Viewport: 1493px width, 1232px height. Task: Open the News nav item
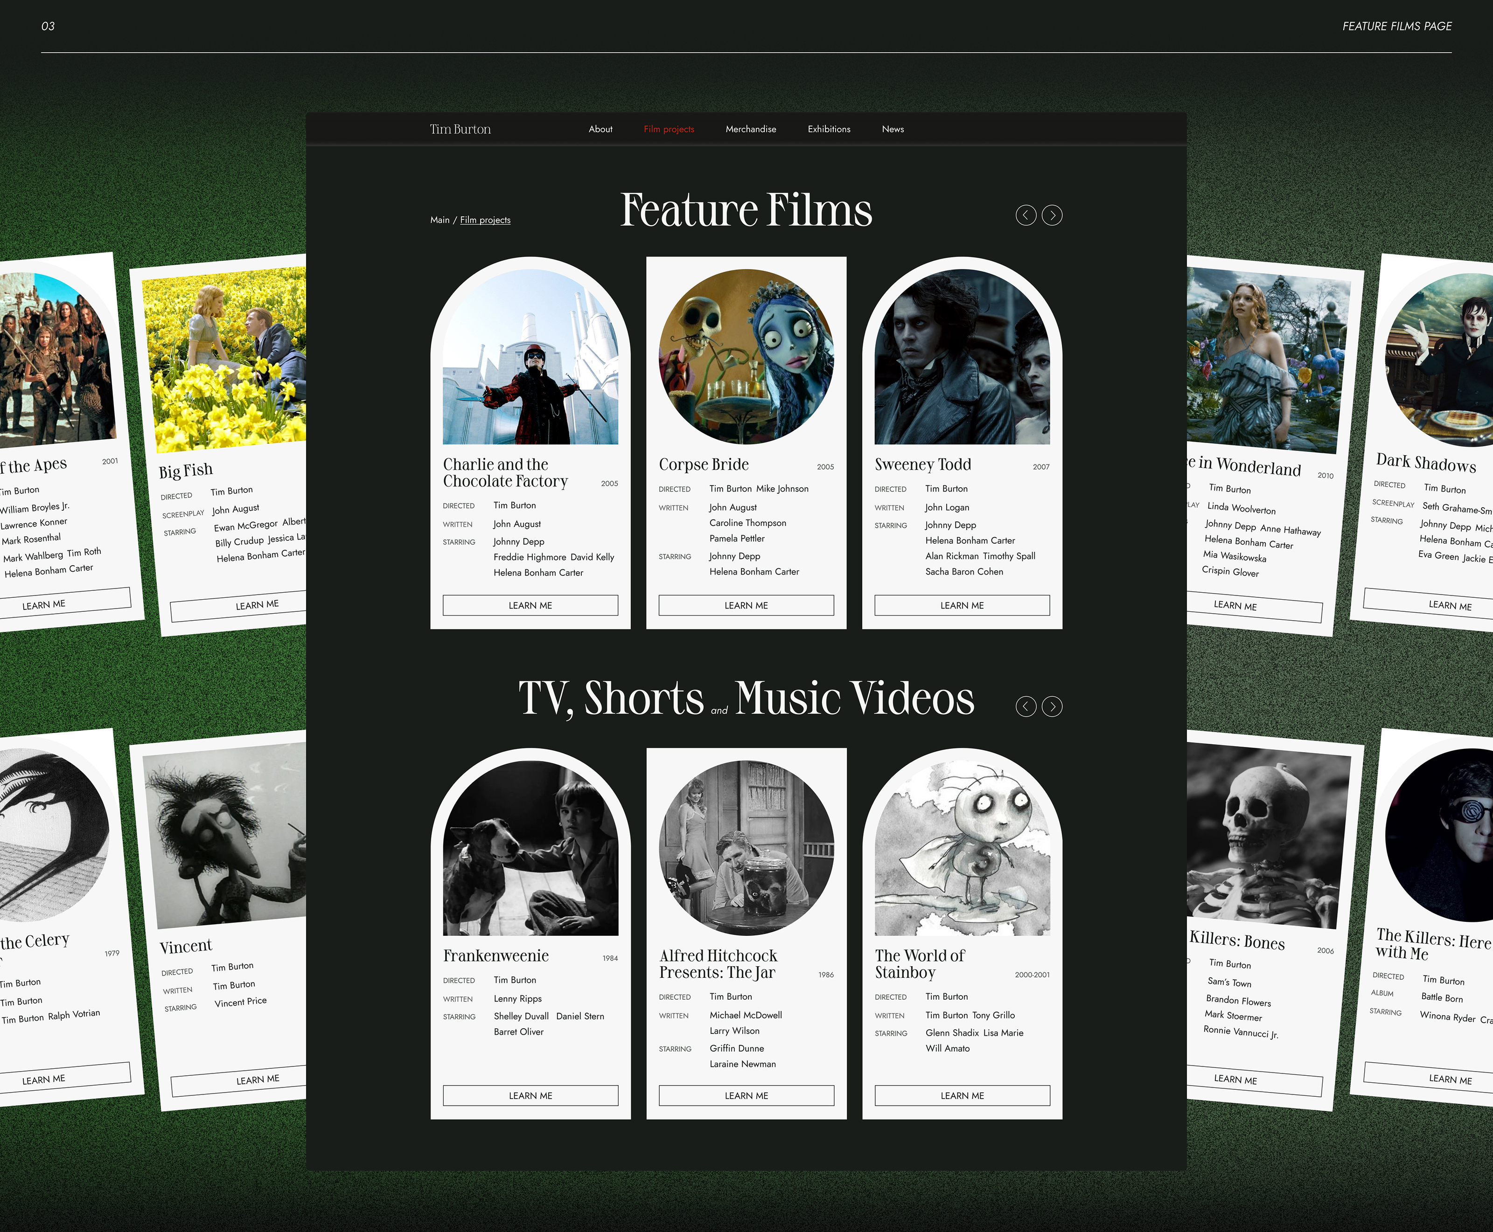click(x=893, y=129)
